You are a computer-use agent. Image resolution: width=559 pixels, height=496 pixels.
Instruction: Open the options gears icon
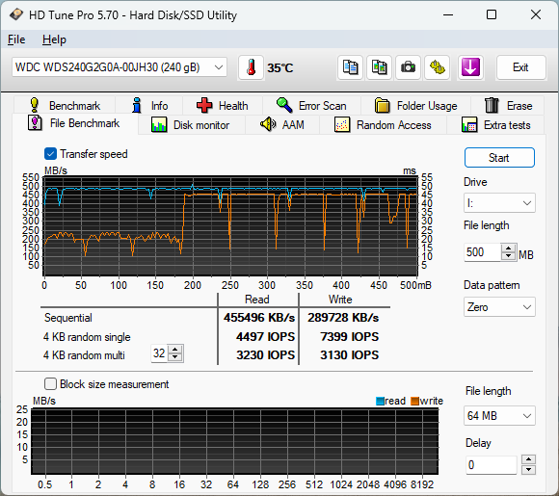[x=437, y=67]
